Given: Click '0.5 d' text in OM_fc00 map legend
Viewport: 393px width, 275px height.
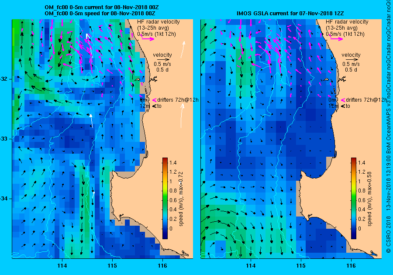Looking at the screenshot, I should (x=162, y=70).
